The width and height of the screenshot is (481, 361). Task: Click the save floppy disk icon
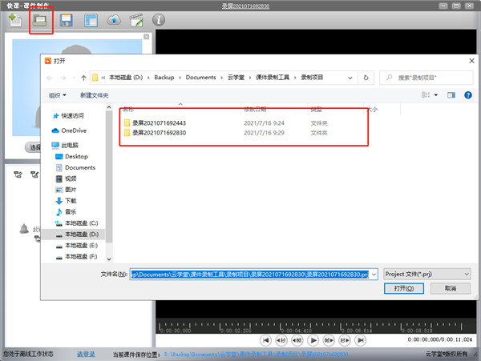click(67, 21)
